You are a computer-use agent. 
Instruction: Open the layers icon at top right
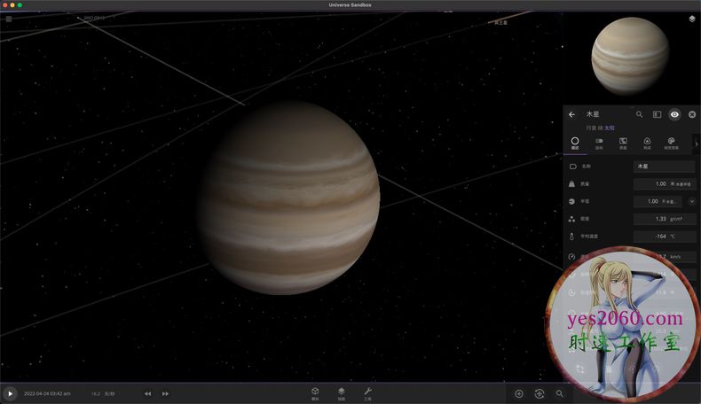coord(691,19)
